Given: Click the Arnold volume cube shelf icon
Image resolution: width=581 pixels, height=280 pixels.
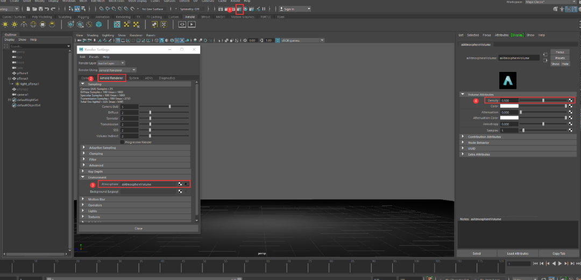Looking at the screenshot, I should click(x=98, y=24).
